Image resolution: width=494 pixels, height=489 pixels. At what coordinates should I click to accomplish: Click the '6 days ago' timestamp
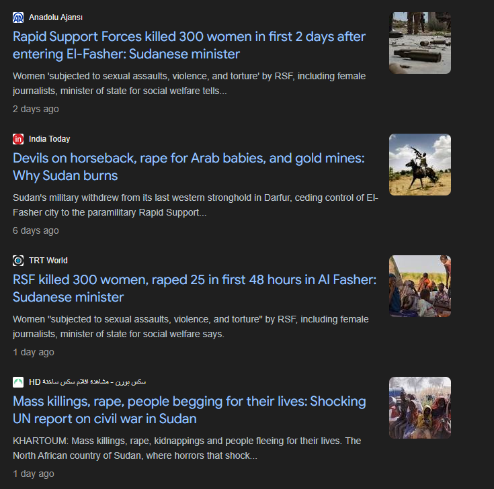[x=36, y=230]
